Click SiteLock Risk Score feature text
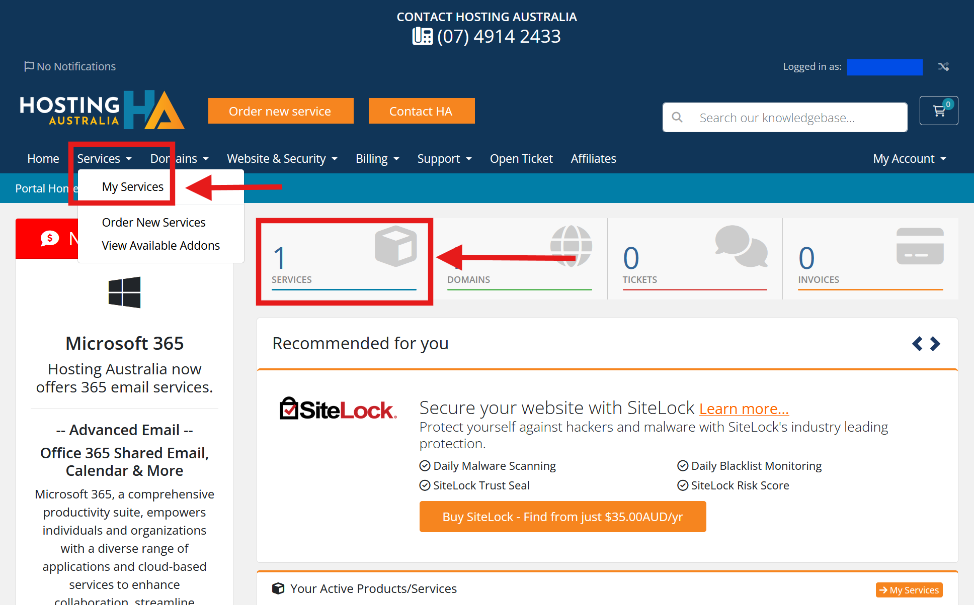Screen dimensions: 974x605 [x=740, y=485]
